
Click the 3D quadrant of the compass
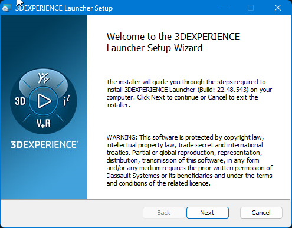coord(20,101)
